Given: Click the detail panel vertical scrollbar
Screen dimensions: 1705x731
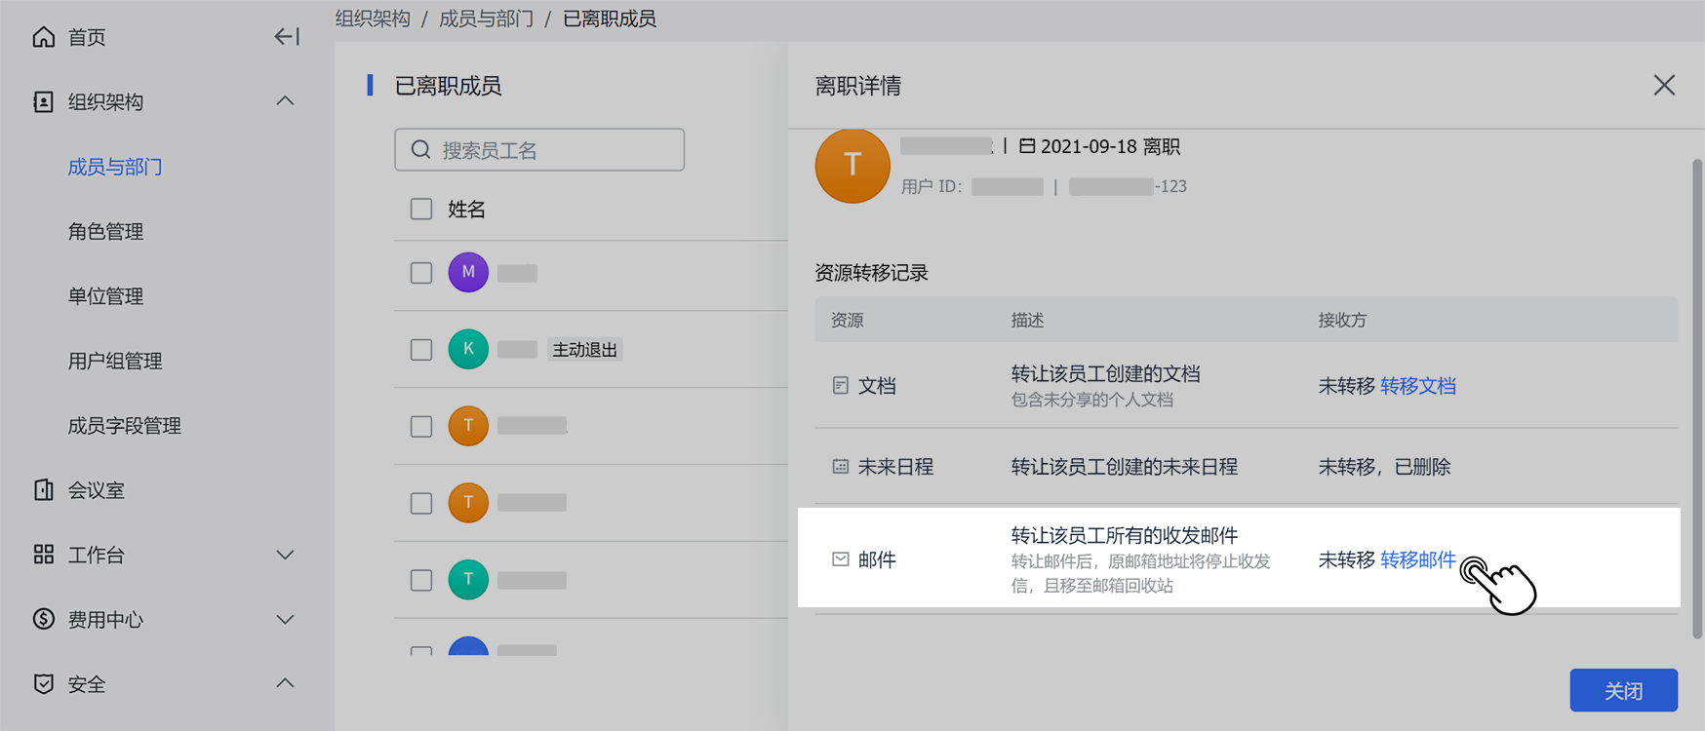Looking at the screenshot, I should 1697,398.
